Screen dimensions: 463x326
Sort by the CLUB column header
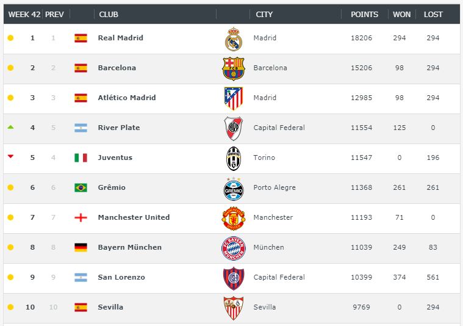(x=108, y=14)
